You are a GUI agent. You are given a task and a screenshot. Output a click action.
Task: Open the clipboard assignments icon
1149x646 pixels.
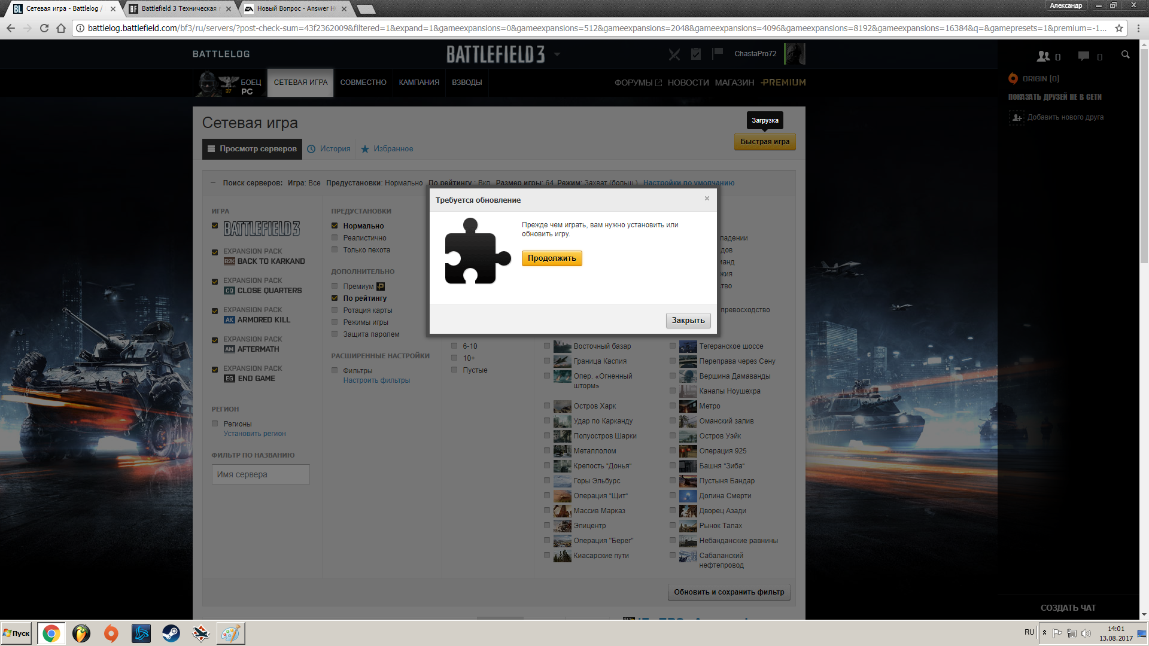pyautogui.click(x=696, y=54)
